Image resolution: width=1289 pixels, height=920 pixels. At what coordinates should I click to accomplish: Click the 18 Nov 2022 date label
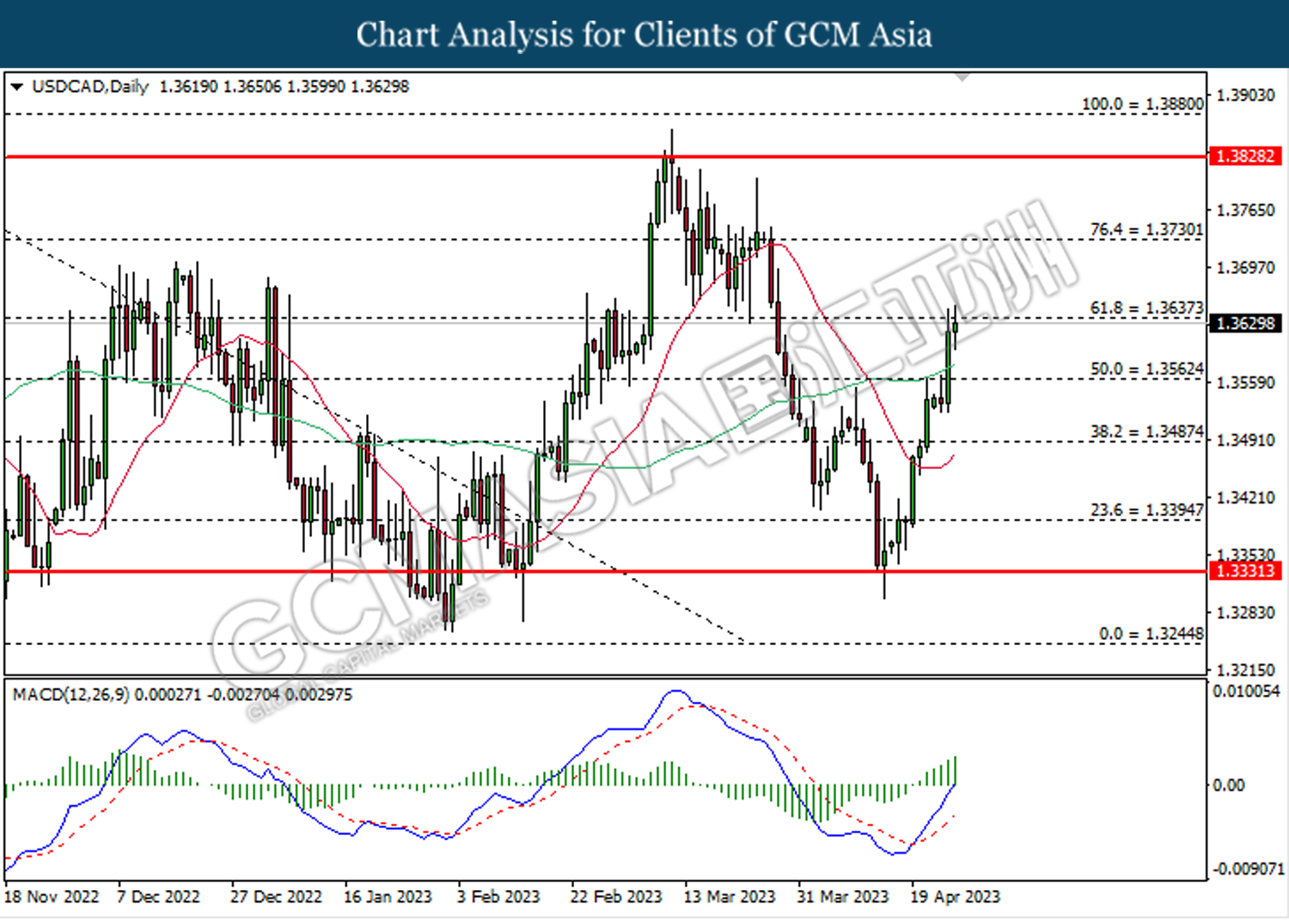click(x=52, y=897)
